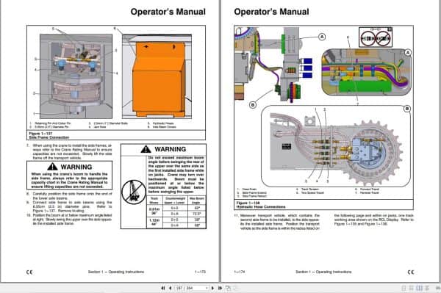The width and height of the screenshot is (441, 293).
Task: Click page number '1-173' in the footer
Action: pos(200,272)
